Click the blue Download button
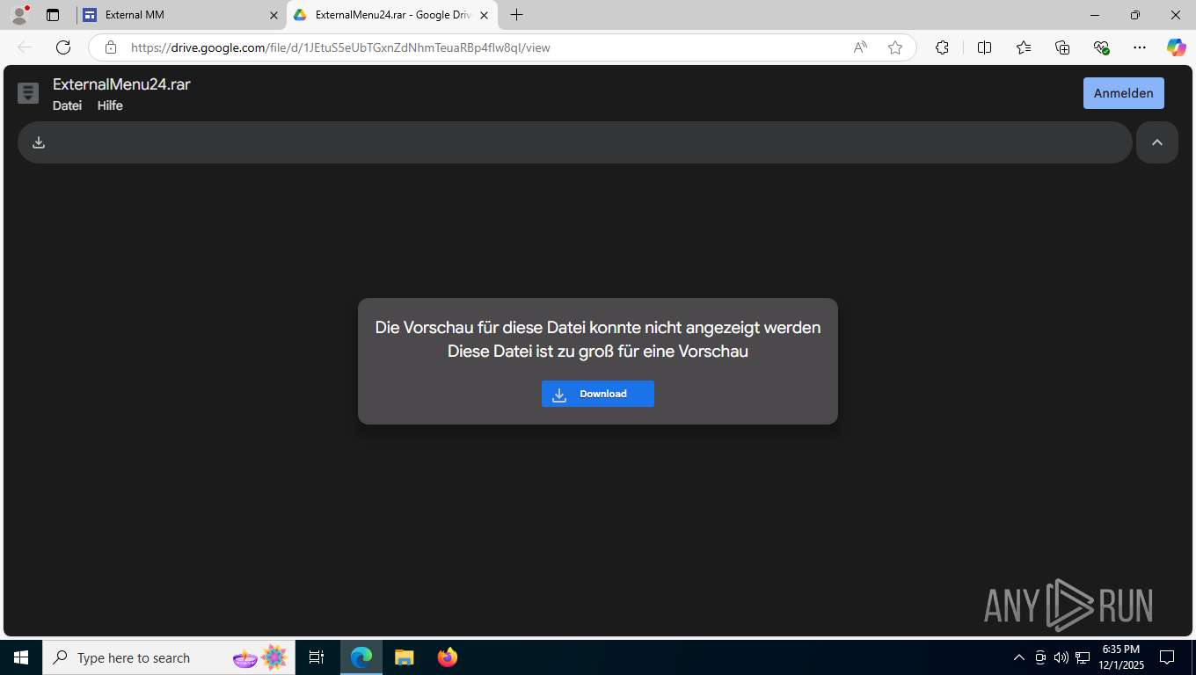Screen dimensions: 1196x675 [x=598, y=394]
